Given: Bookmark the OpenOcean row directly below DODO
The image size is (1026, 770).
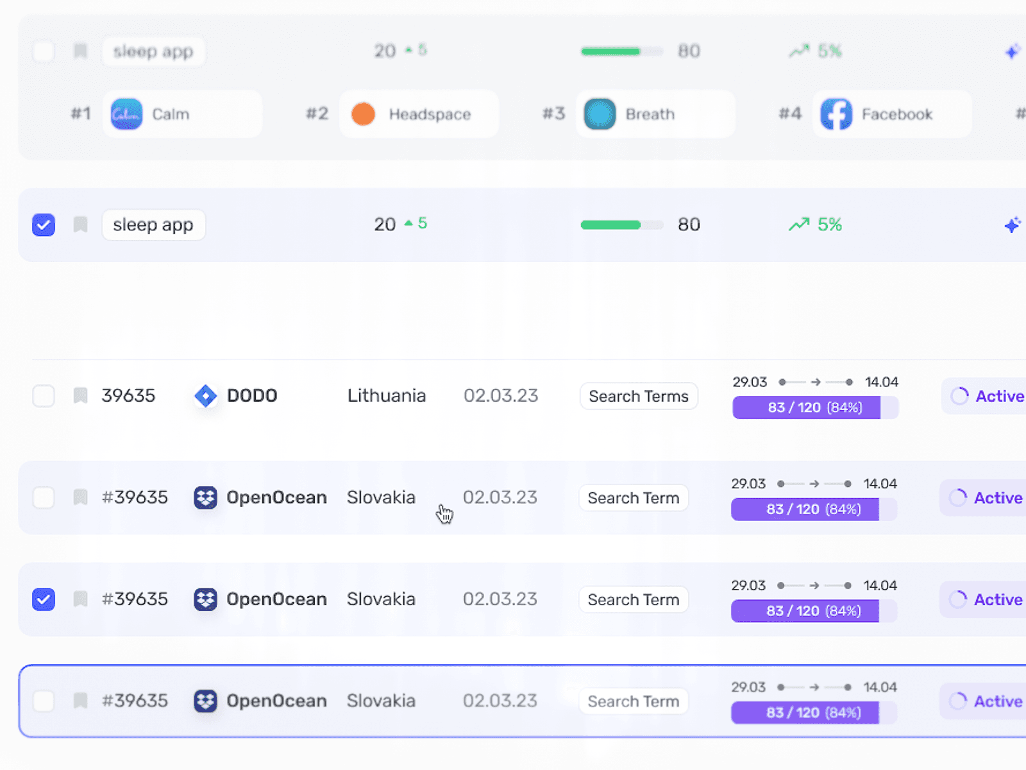Looking at the screenshot, I should [80, 497].
